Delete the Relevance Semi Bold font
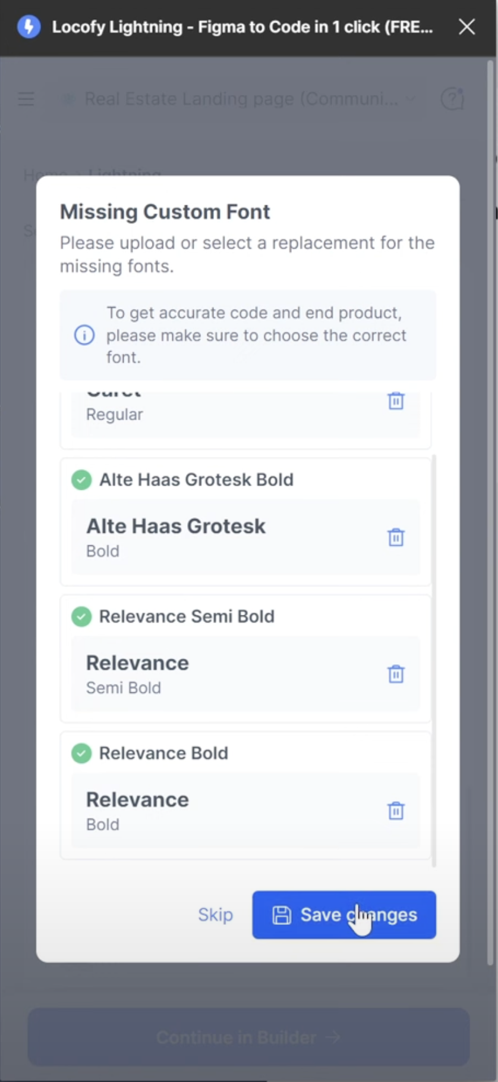This screenshot has height=1082, width=498. (396, 674)
